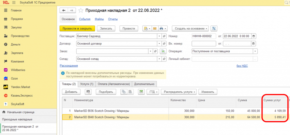The width and height of the screenshot is (290, 135).
Task: Expand the Операция dropdown list
Action: 255,51
